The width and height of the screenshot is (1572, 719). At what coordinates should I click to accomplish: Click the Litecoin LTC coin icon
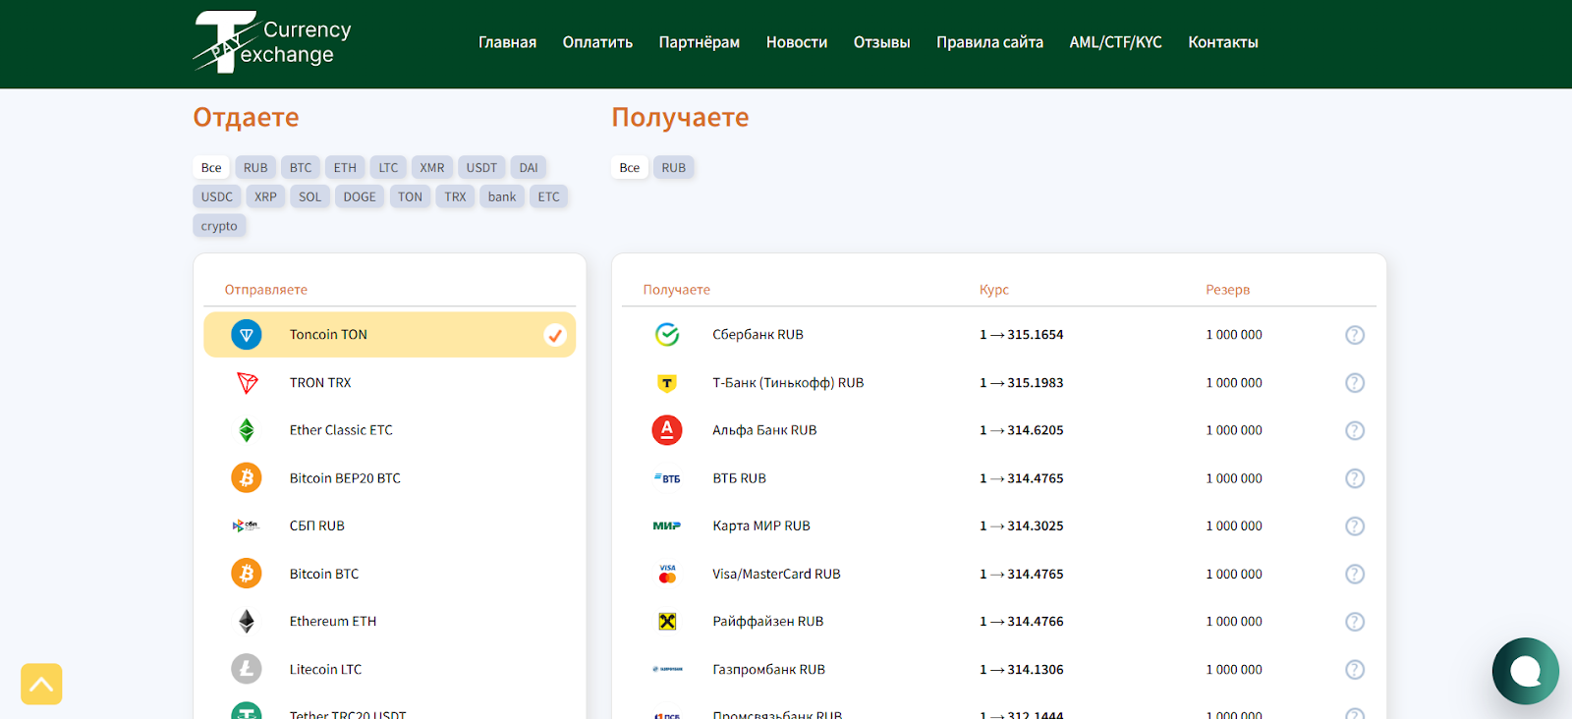[x=247, y=669]
